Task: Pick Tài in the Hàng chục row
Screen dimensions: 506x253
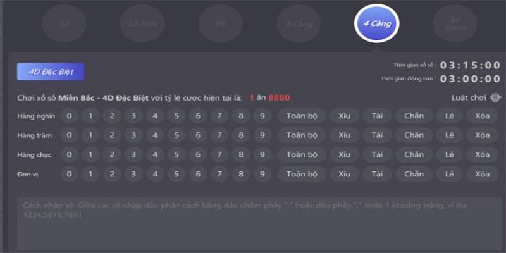Action: 378,154
